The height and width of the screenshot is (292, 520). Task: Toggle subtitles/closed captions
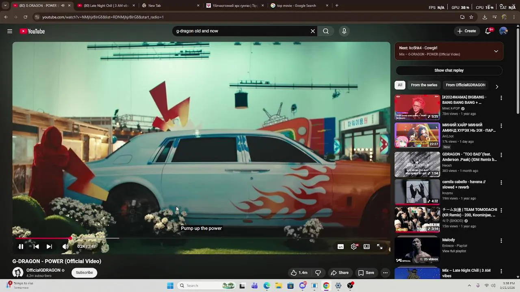click(341, 247)
